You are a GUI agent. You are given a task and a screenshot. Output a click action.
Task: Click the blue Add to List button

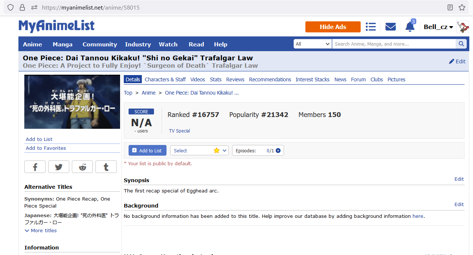click(x=147, y=150)
